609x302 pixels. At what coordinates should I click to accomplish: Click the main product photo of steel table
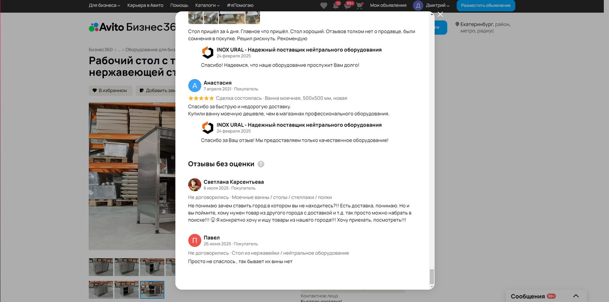[x=132, y=176]
